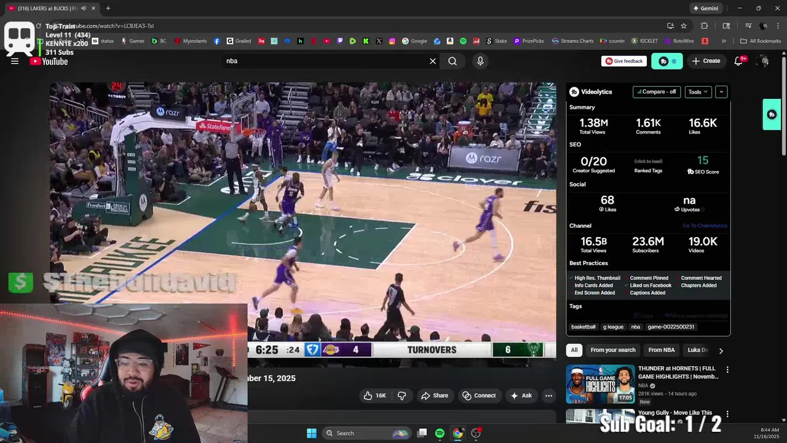787x443 pixels.
Task: Open PrizePicks bookmark
Action: pyautogui.click(x=529, y=41)
